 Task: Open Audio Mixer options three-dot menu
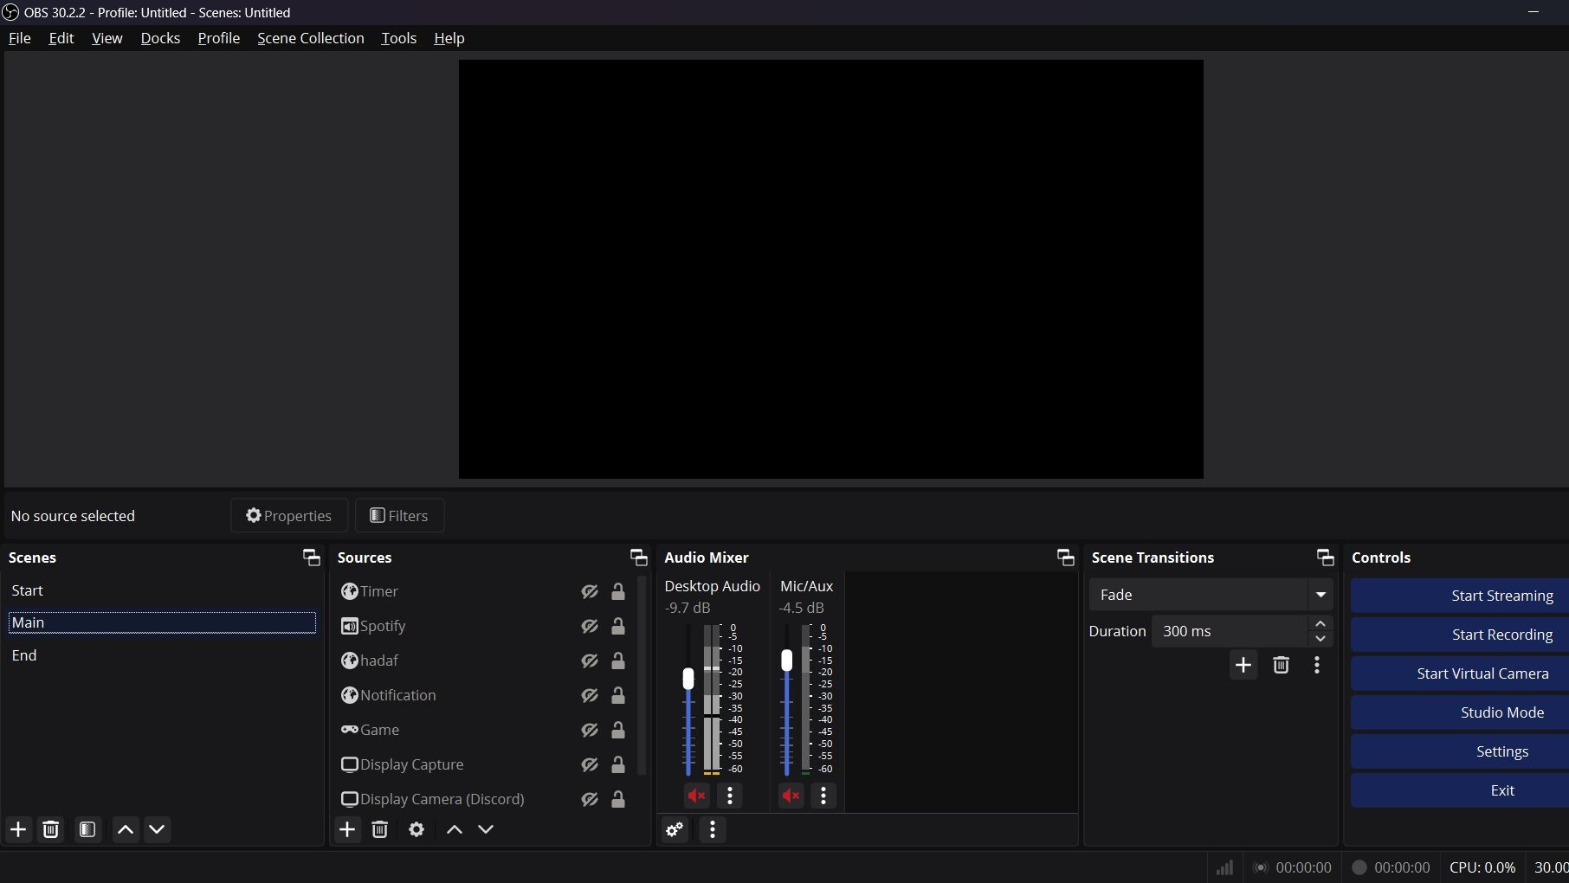click(x=713, y=830)
